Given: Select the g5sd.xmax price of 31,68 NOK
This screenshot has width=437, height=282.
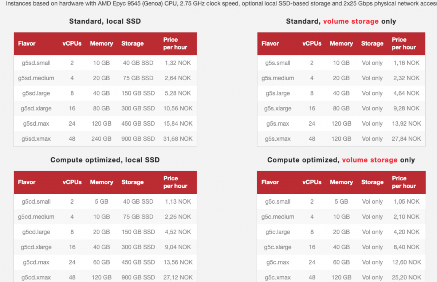Looking at the screenshot, I should 178,139.
